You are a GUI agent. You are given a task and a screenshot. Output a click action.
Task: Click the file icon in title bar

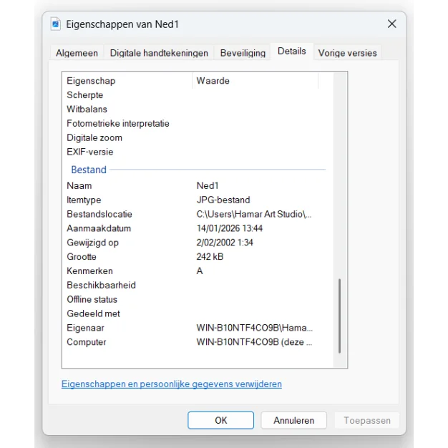click(56, 24)
